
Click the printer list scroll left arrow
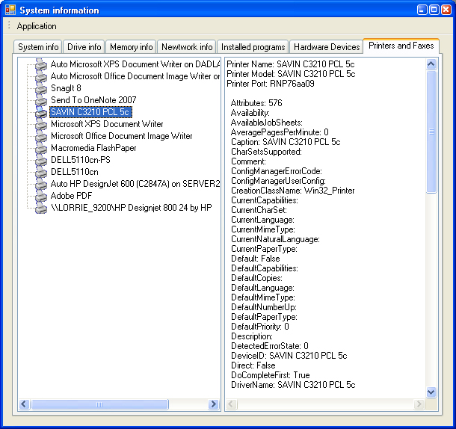(24, 404)
